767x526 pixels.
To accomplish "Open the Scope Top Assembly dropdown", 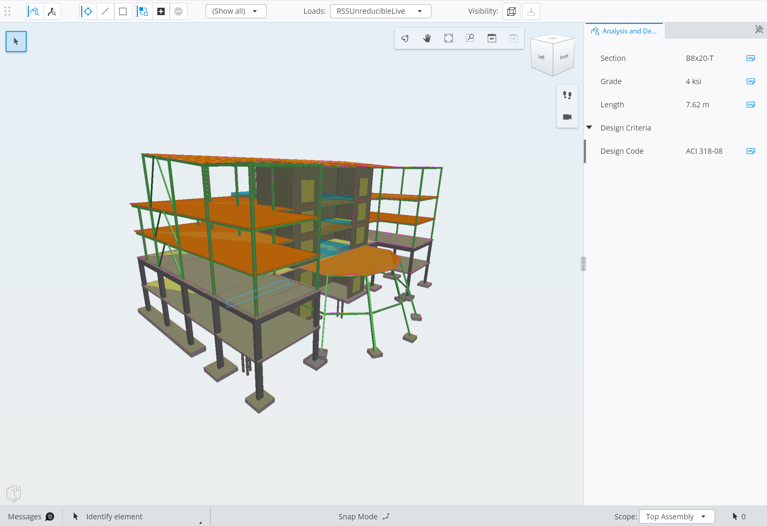I will [x=677, y=517].
